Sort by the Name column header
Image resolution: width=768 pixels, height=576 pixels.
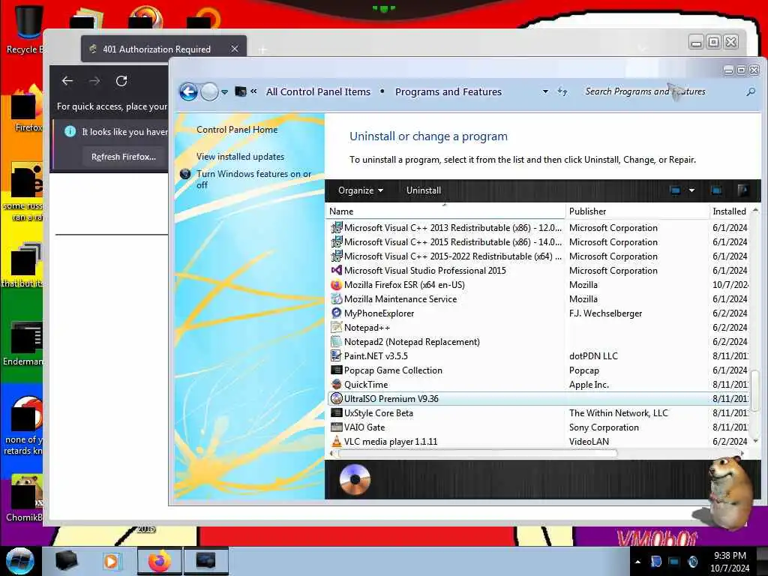445,211
